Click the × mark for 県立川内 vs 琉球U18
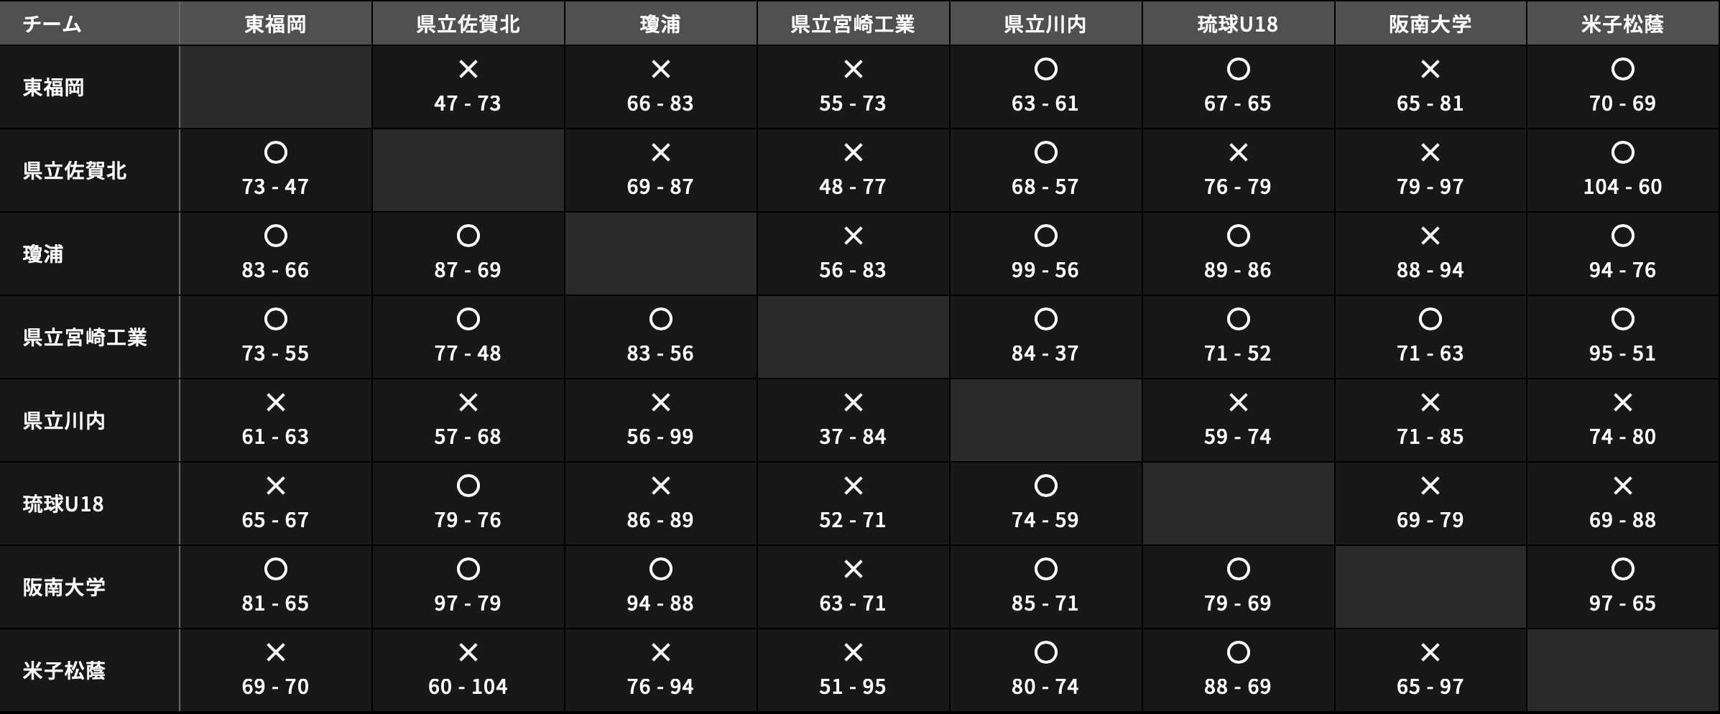The height and width of the screenshot is (714, 1720). click(x=1238, y=403)
